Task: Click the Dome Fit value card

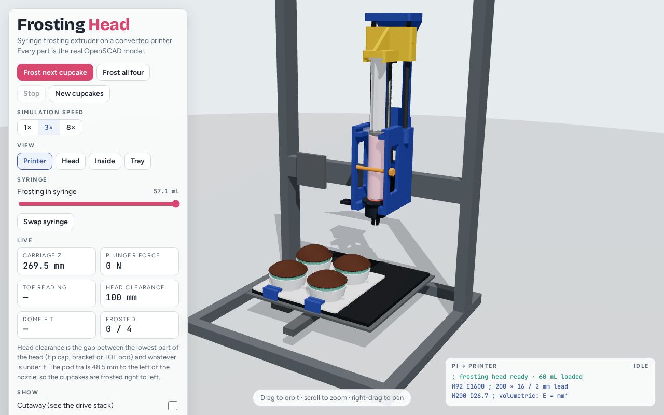Action: point(57,325)
